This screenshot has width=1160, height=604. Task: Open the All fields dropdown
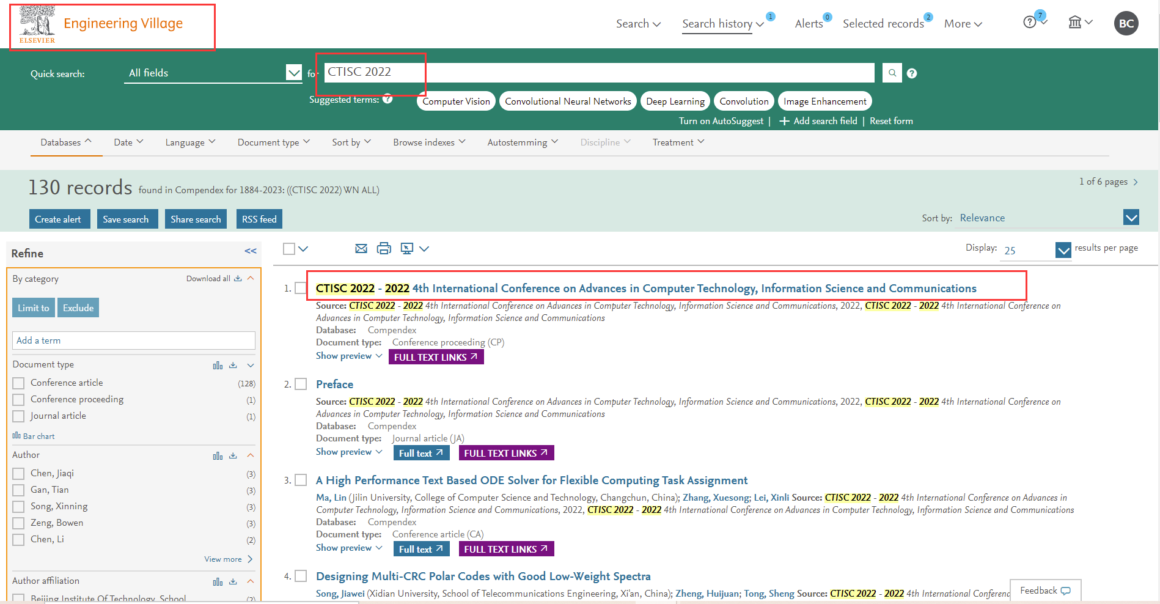pyautogui.click(x=213, y=73)
